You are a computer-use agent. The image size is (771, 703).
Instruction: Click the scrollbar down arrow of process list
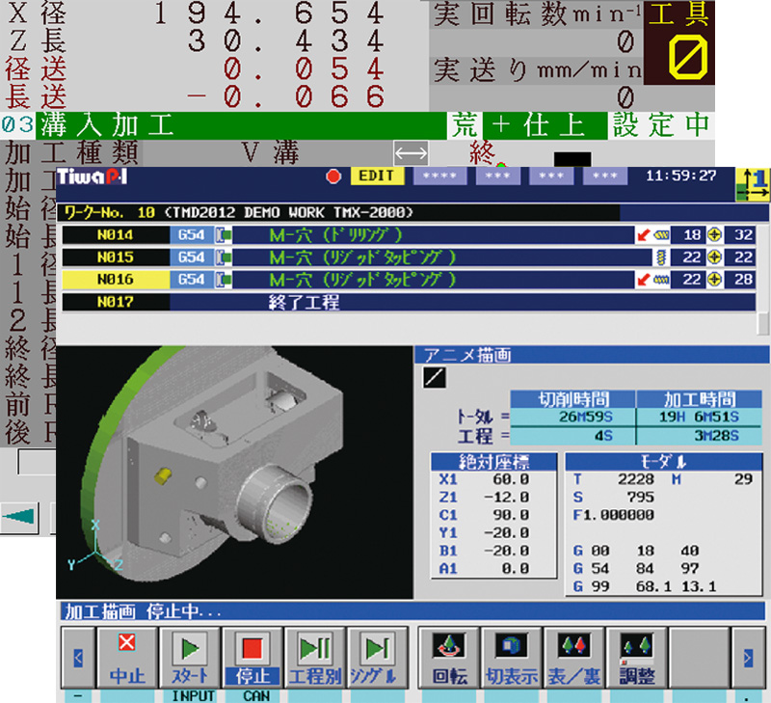[763, 324]
